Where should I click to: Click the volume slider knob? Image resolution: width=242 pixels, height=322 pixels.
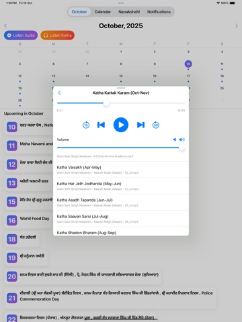(x=182, y=148)
